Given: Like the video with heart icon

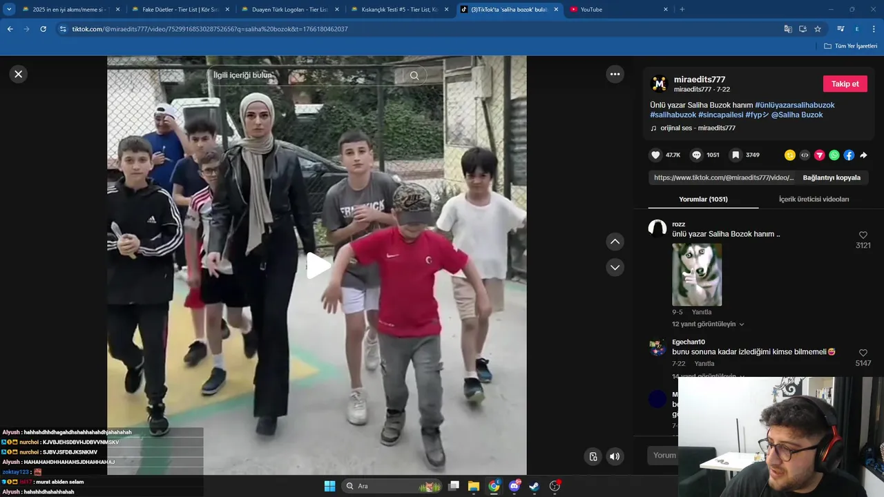Looking at the screenshot, I should [655, 155].
